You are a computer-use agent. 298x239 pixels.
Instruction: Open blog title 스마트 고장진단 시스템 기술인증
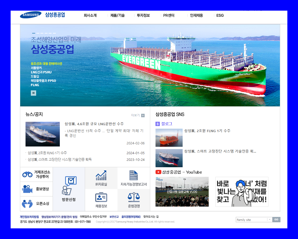220,151
